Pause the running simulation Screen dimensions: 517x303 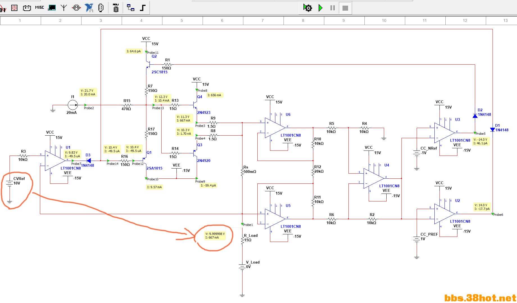333,8
